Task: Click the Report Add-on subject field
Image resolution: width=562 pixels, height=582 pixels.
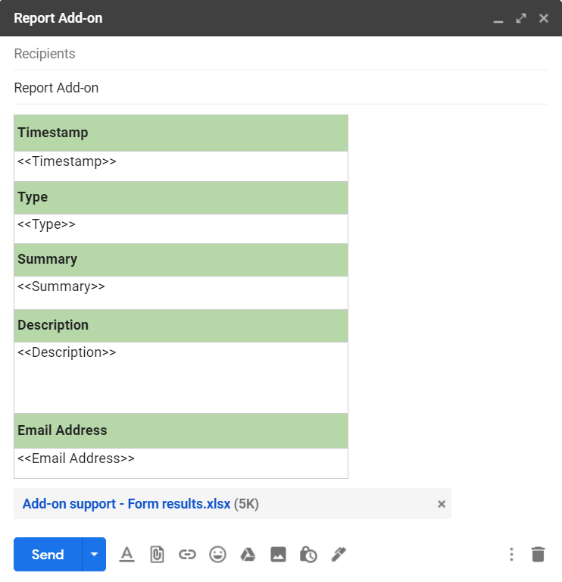Action: (x=280, y=88)
